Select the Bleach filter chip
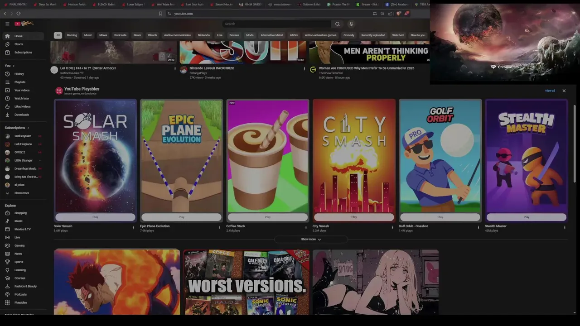The width and height of the screenshot is (580, 326). pos(152,35)
